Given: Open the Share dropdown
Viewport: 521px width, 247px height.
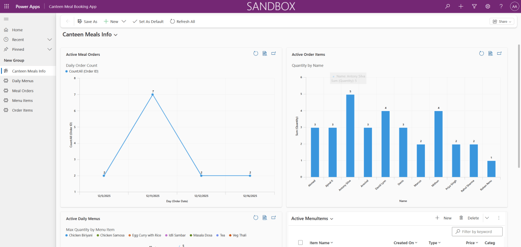Looking at the screenshot, I should point(501,22).
